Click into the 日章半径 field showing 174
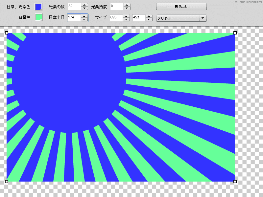Screen dimensions: 263x197 pos(74,18)
